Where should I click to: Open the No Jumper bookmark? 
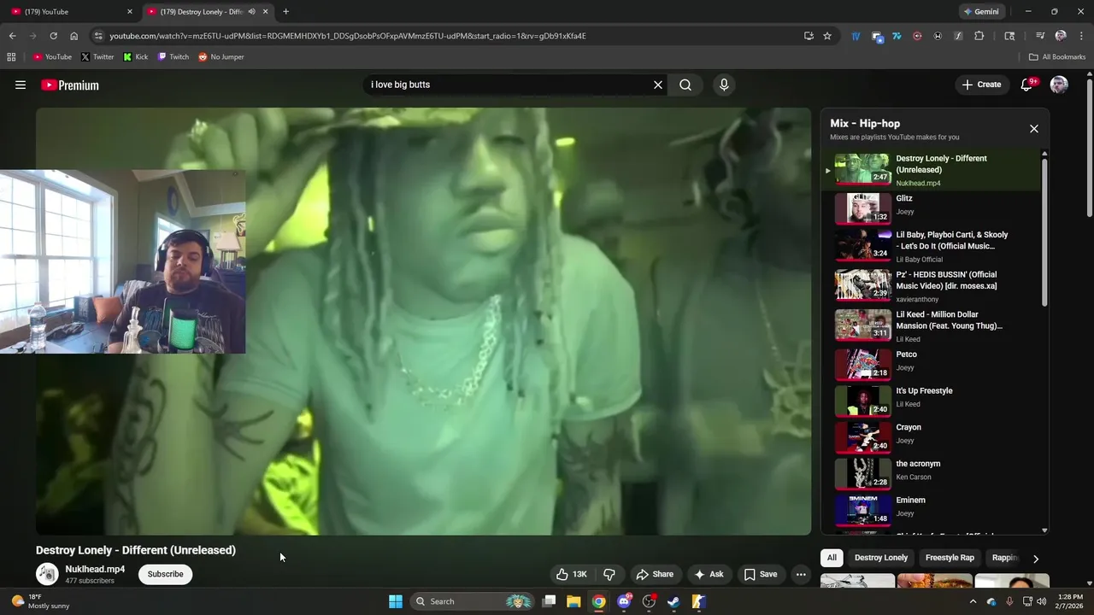[x=221, y=56]
